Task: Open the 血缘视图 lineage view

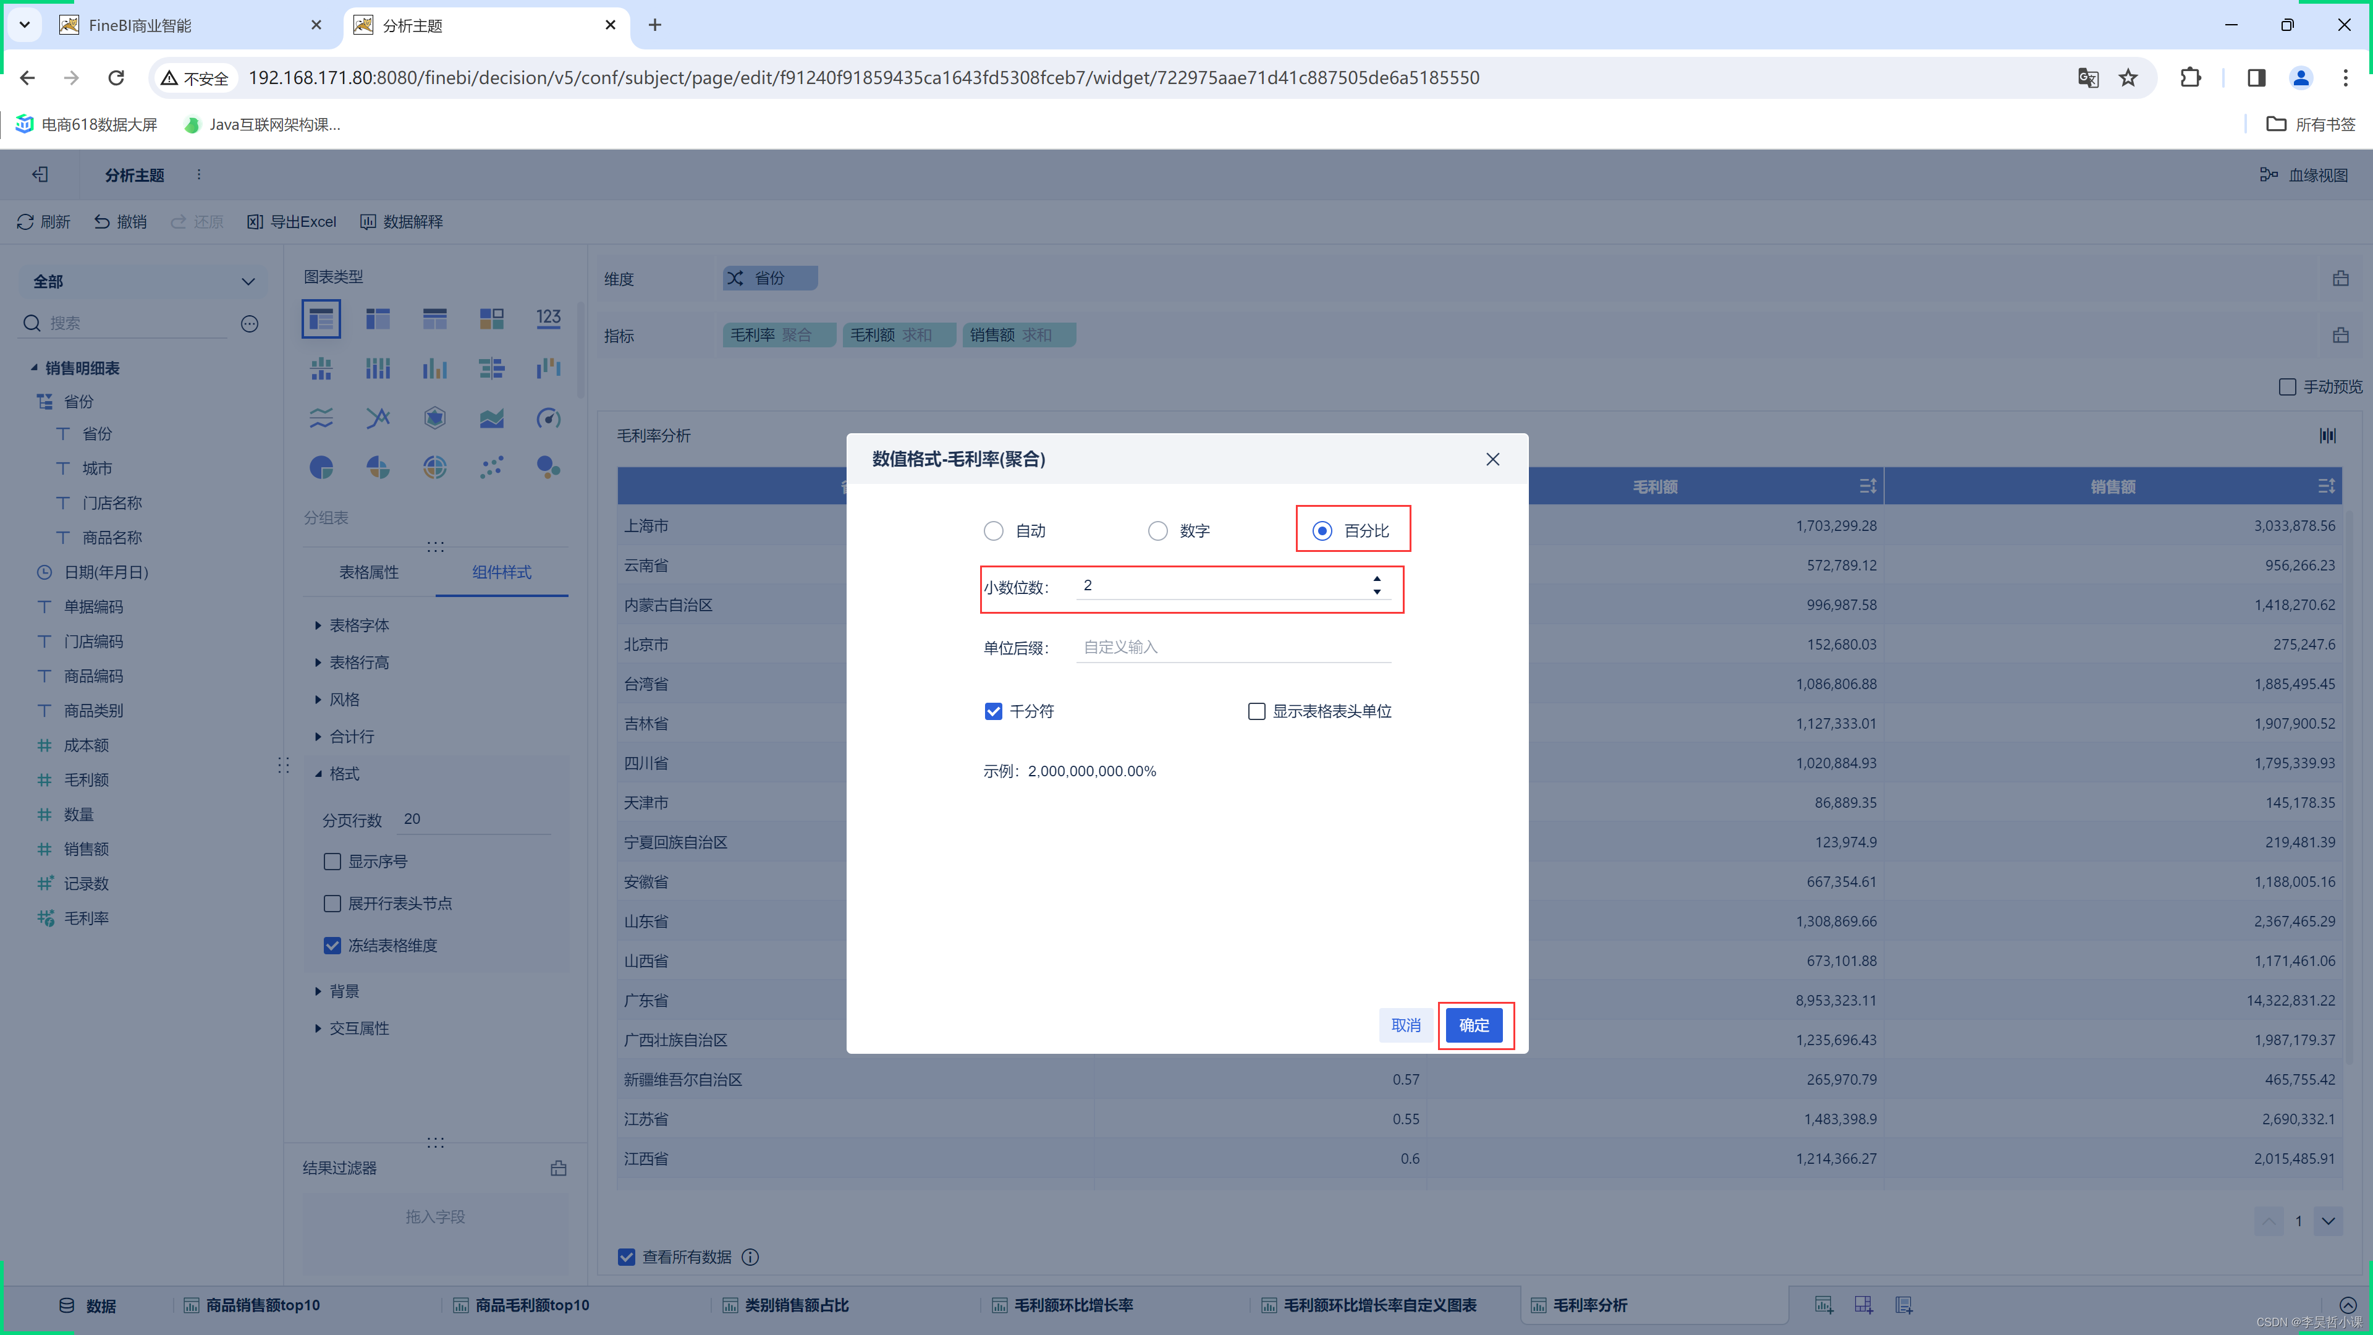Action: [x=2304, y=175]
